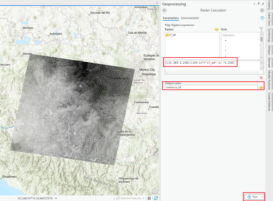The image size is (273, 201).
Task: Browse for rasters with the Rasters folder icon
Action: point(217,29)
